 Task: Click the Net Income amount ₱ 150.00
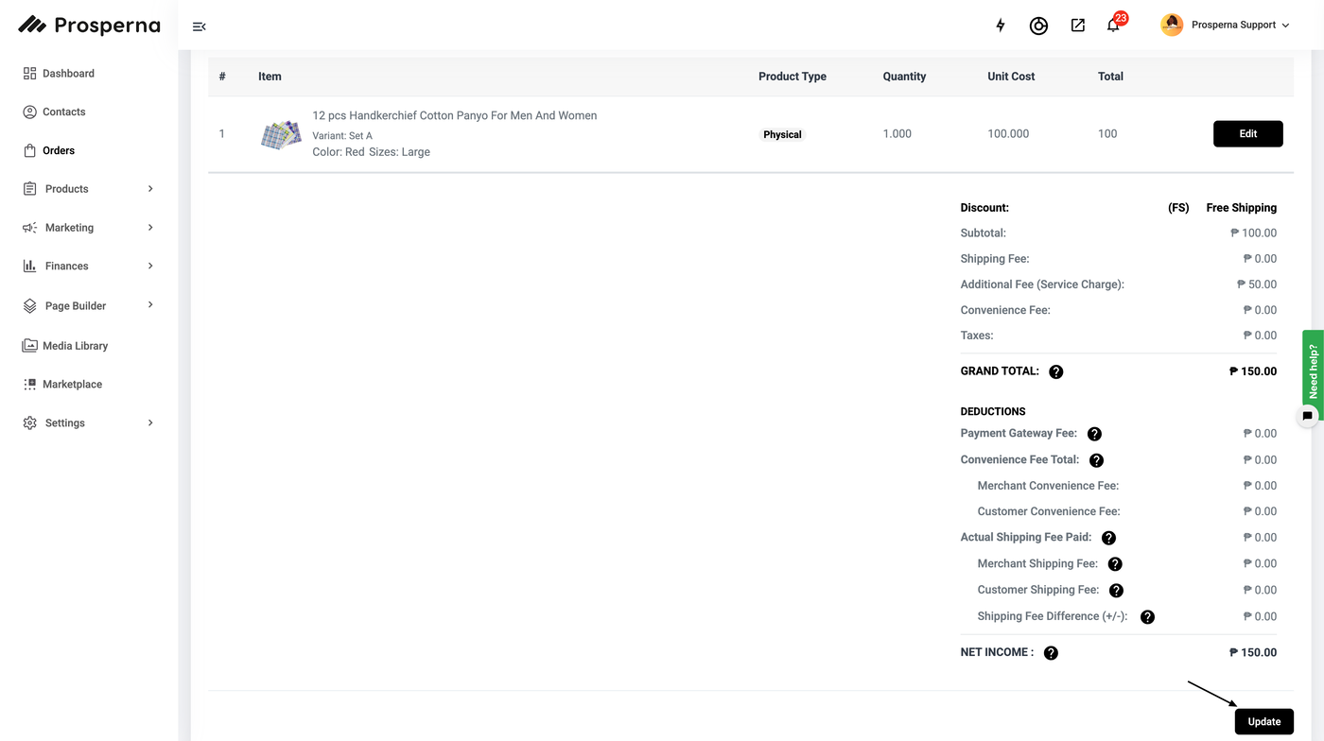[1252, 652]
